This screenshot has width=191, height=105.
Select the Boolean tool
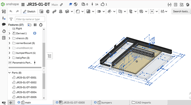tap(99, 12)
